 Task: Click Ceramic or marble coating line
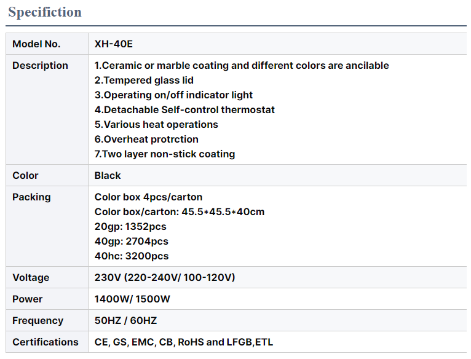(242, 66)
